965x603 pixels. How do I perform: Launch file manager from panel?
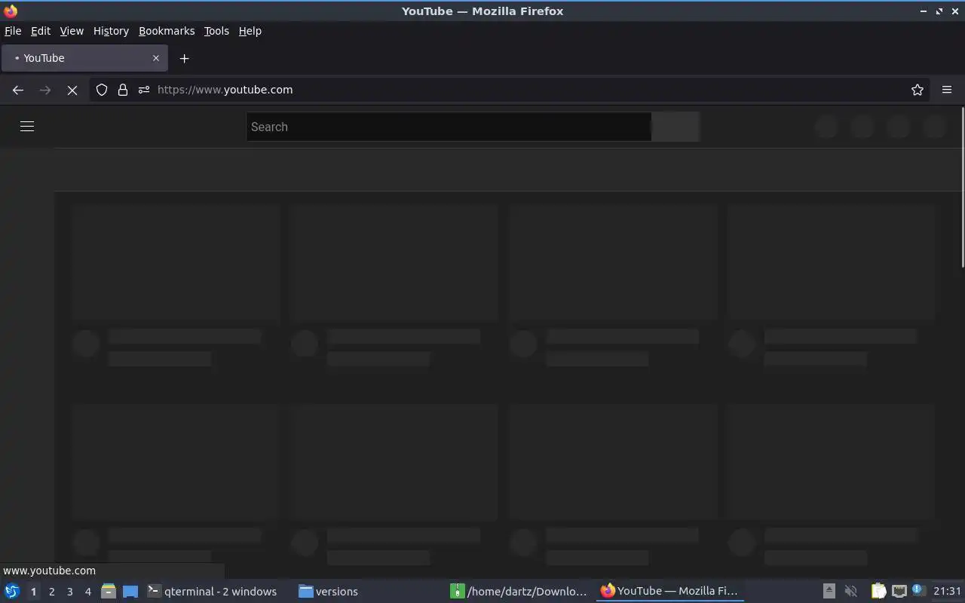109,592
